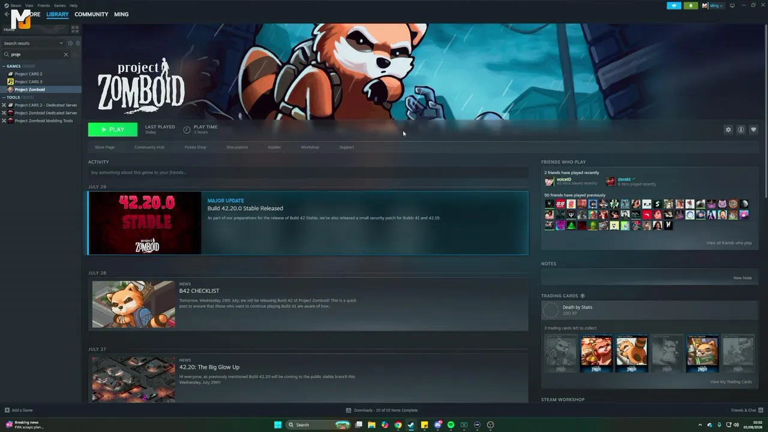Open Build 42.20.0 Stable Released update
Viewport: 768px width, 432px height.
point(308,223)
